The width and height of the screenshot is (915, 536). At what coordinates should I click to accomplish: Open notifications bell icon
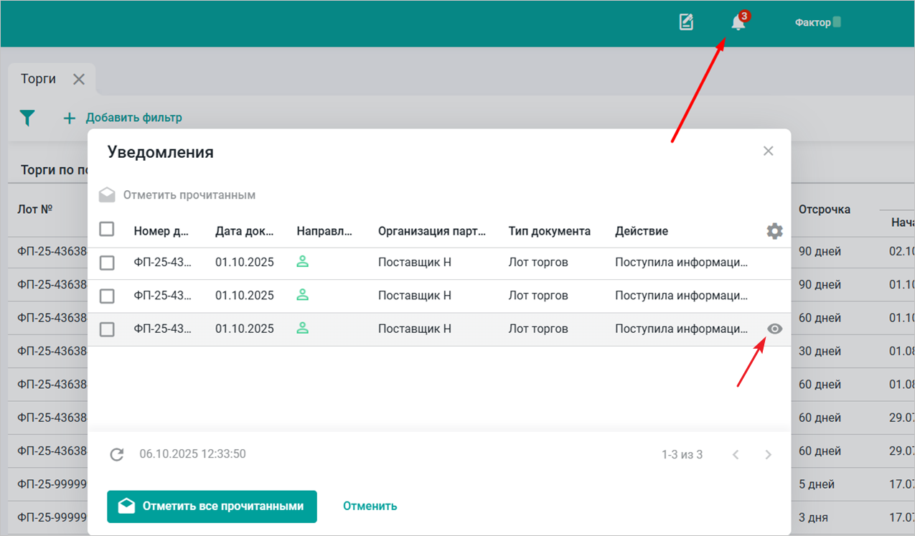(738, 23)
